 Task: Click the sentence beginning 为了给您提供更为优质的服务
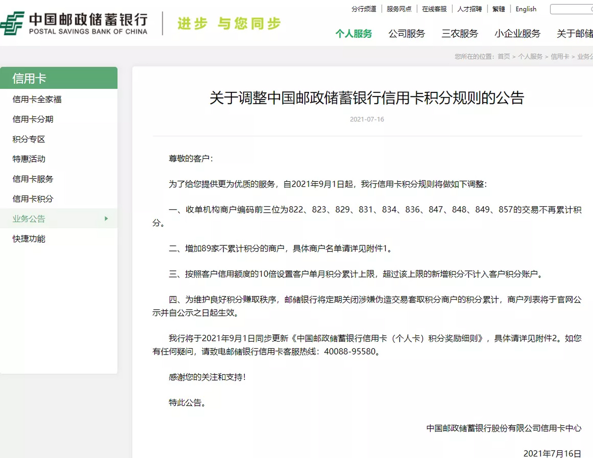[328, 184]
